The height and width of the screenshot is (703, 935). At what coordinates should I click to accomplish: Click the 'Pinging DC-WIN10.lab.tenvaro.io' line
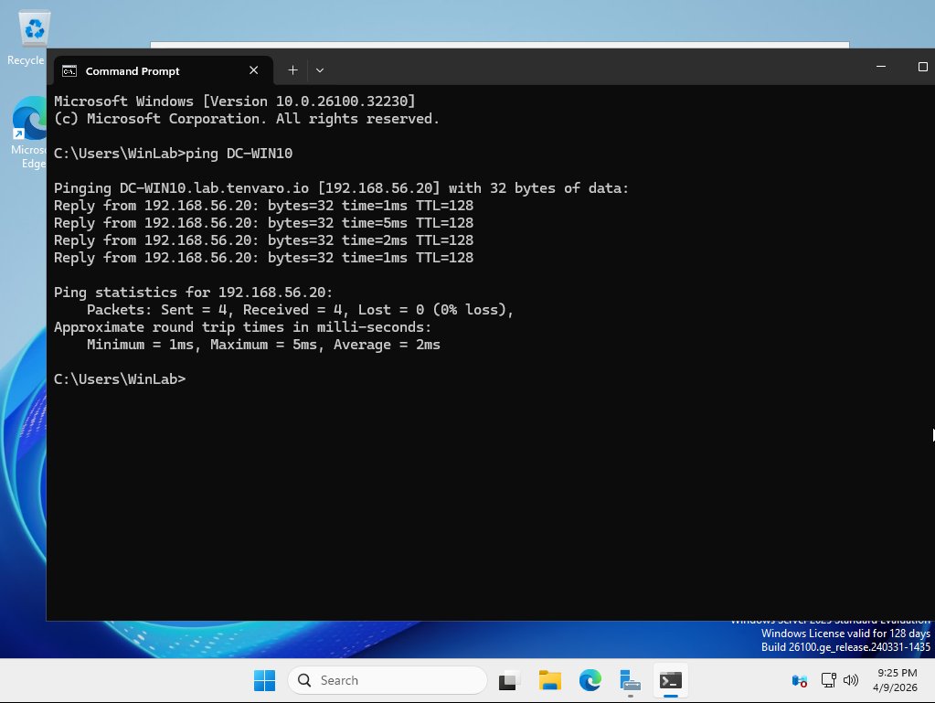coord(341,187)
